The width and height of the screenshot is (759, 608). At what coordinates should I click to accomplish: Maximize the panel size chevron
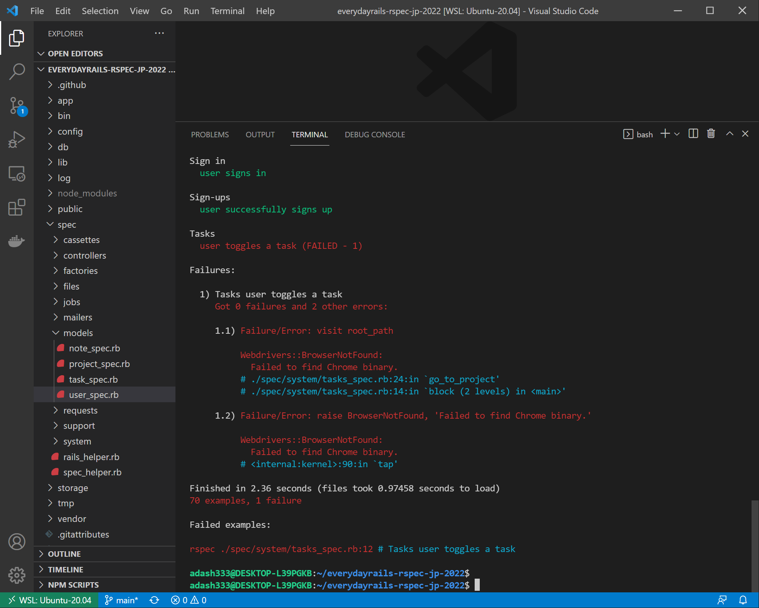(730, 134)
